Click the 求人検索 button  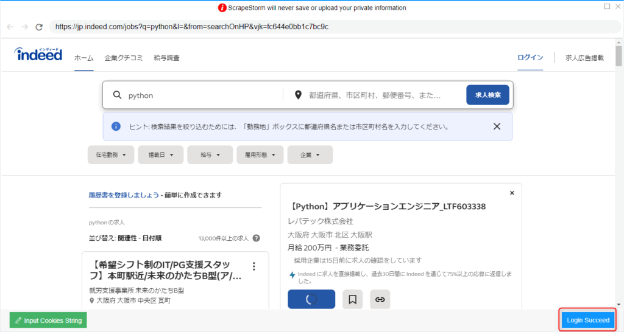click(x=487, y=95)
